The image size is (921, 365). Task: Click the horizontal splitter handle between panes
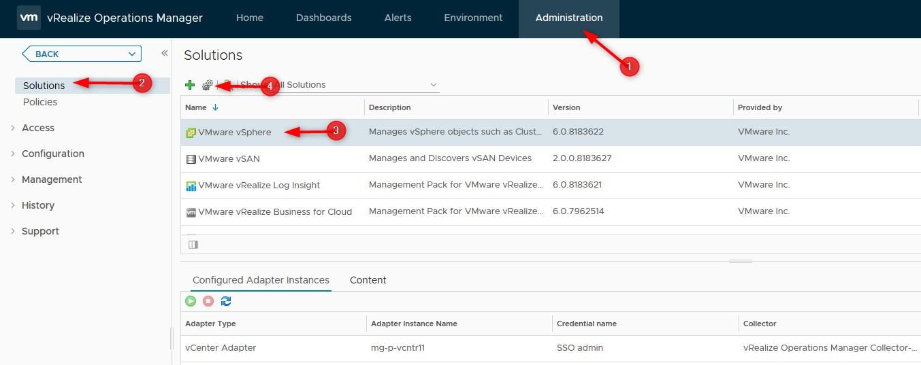740,261
